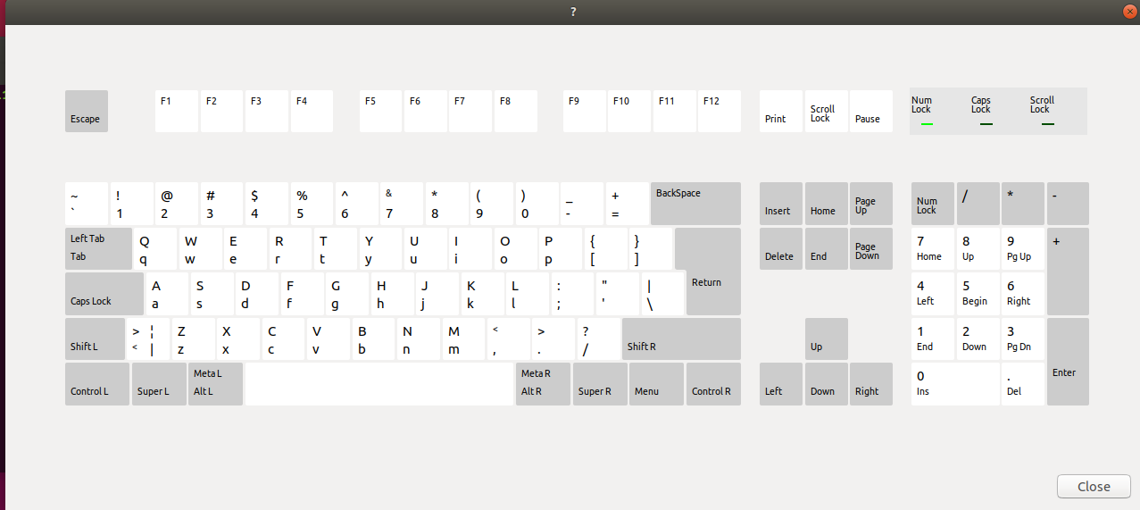The image size is (1140, 510).
Task: Click the Num Lock indicator light
Action: click(x=927, y=124)
